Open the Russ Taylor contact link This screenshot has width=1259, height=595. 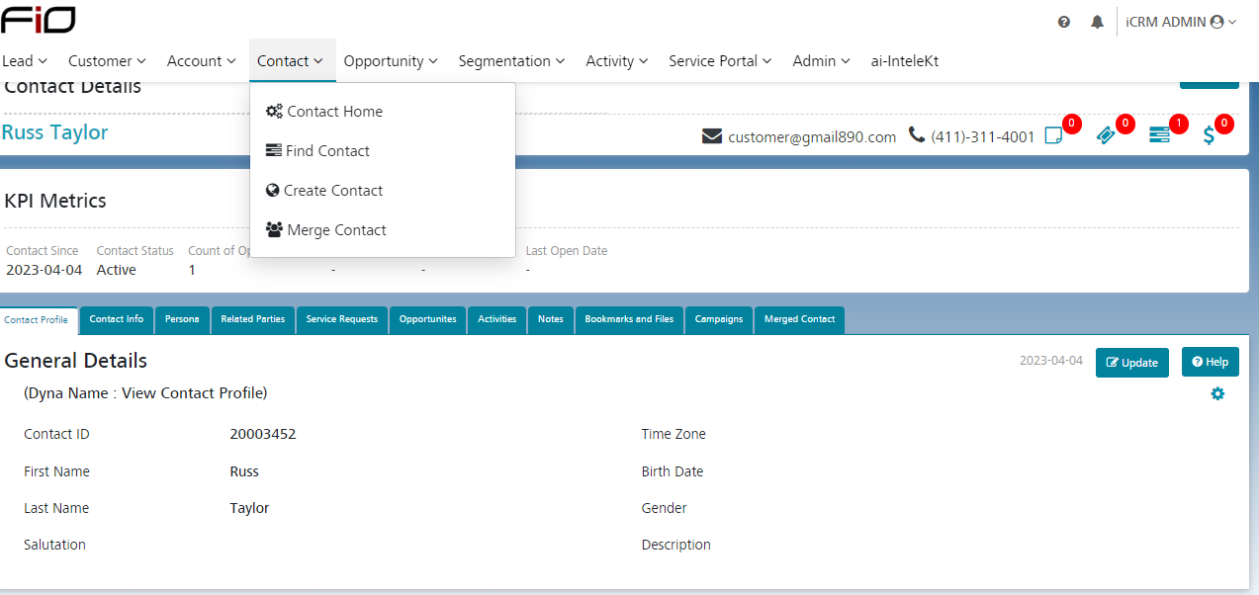coord(54,131)
